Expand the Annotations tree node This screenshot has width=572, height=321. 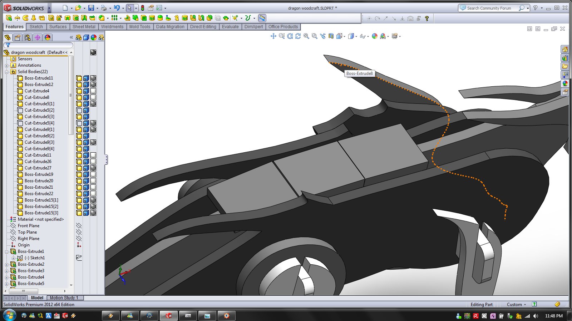click(x=7, y=65)
